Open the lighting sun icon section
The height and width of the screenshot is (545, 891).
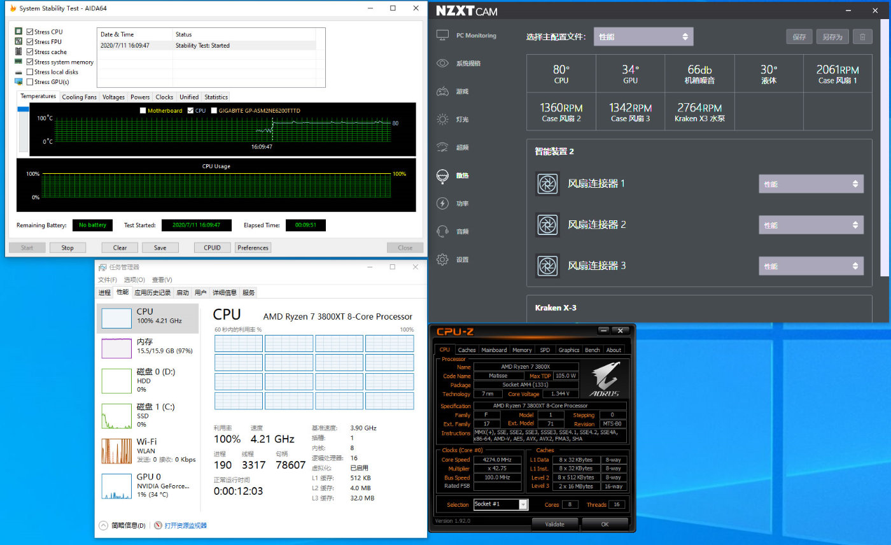[443, 119]
